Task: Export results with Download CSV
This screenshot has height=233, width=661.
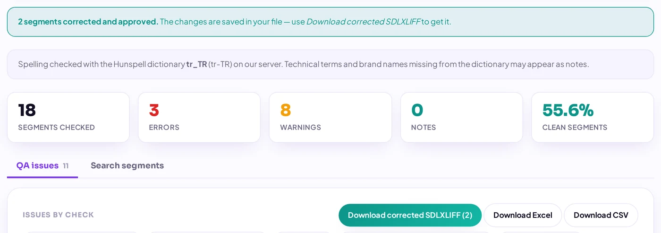Action: [601, 215]
